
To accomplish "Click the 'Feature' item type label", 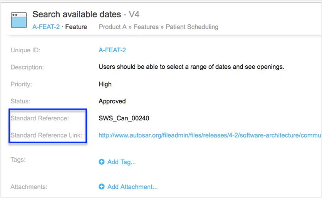I will click(76, 27).
